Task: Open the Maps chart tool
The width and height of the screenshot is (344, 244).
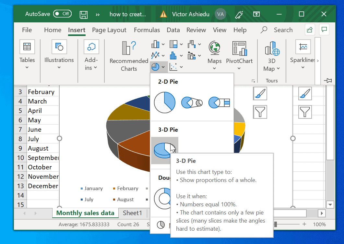Action: coord(214,51)
